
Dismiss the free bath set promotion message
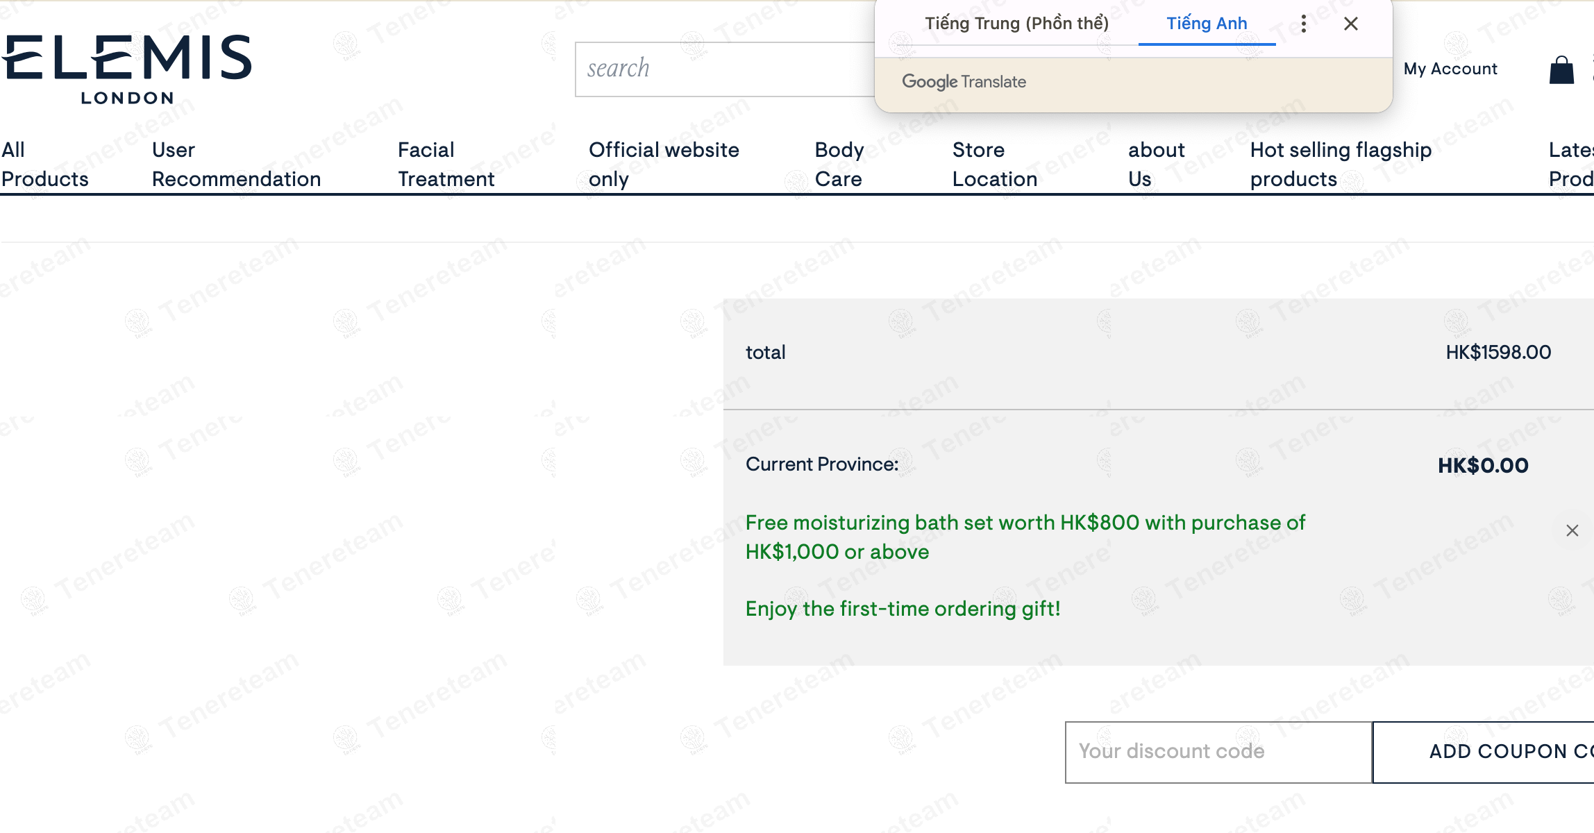click(x=1572, y=530)
